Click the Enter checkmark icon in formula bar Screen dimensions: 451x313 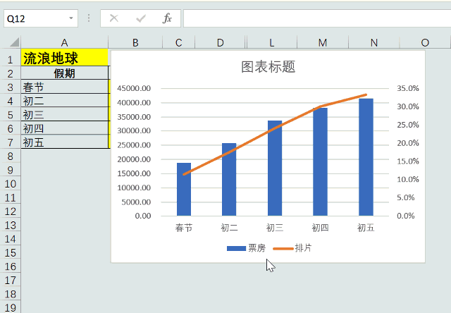141,18
